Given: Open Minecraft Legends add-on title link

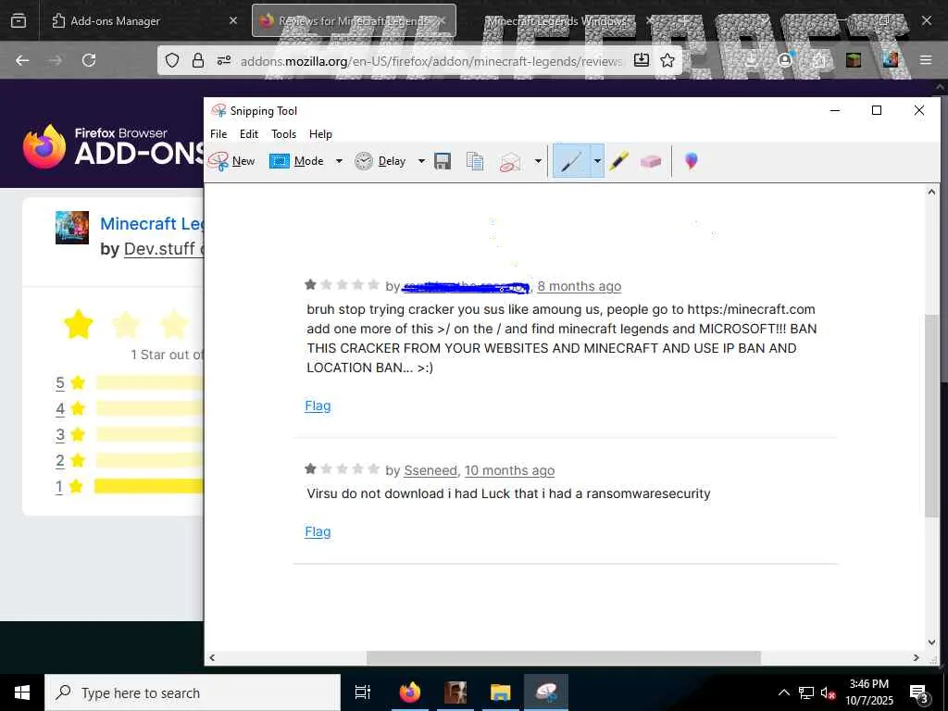Looking at the screenshot, I should coord(153,223).
